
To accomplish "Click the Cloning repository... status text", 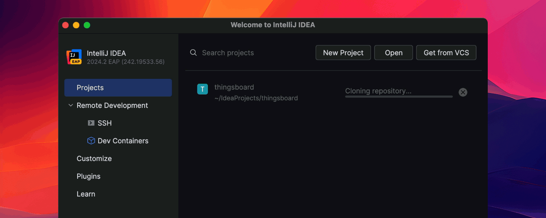I will 378,91.
